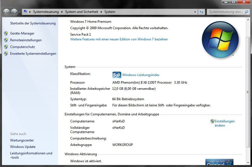This screenshot has width=252, height=167.
Task: Click the Fragen Sie nach Original badge
Action: pyautogui.click(x=219, y=162)
